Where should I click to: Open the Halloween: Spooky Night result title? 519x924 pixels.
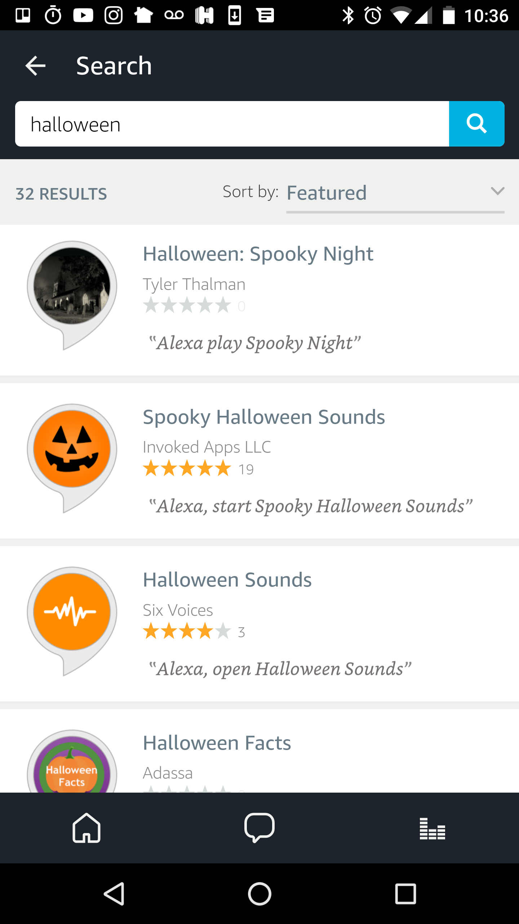pyautogui.click(x=258, y=253)
